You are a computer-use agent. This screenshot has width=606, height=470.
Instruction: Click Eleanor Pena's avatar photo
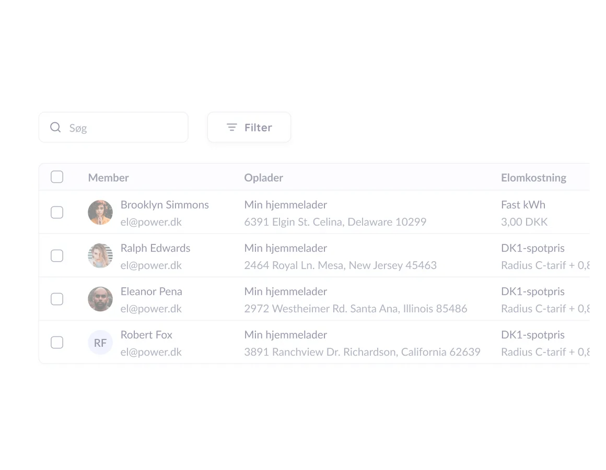pyautogui.click(x=100, y=299)
